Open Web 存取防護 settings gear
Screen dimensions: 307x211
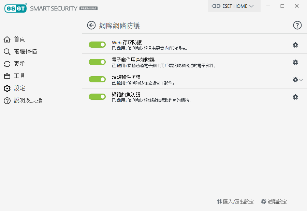click(x=295, y=45)
